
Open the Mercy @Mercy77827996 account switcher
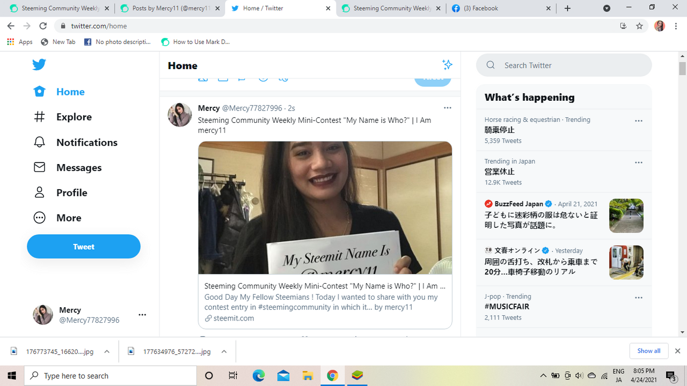(90, 315)
